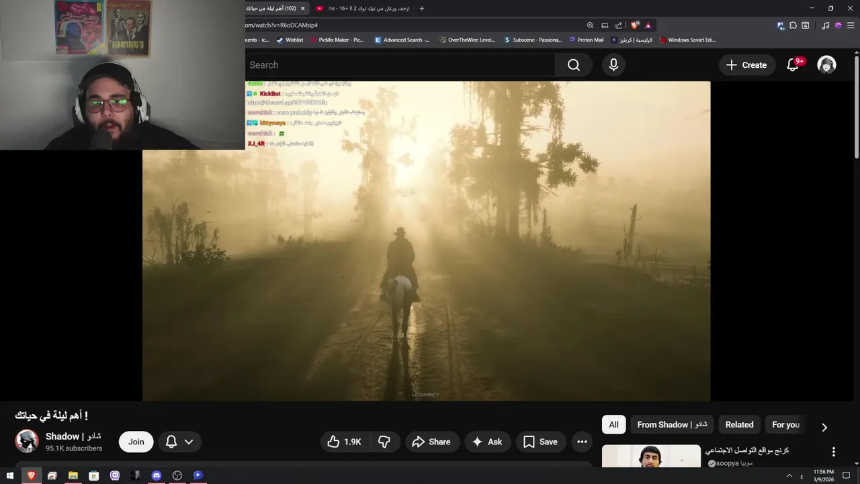
Task: Click the YouTube search input field
Action: pos(400,65)
